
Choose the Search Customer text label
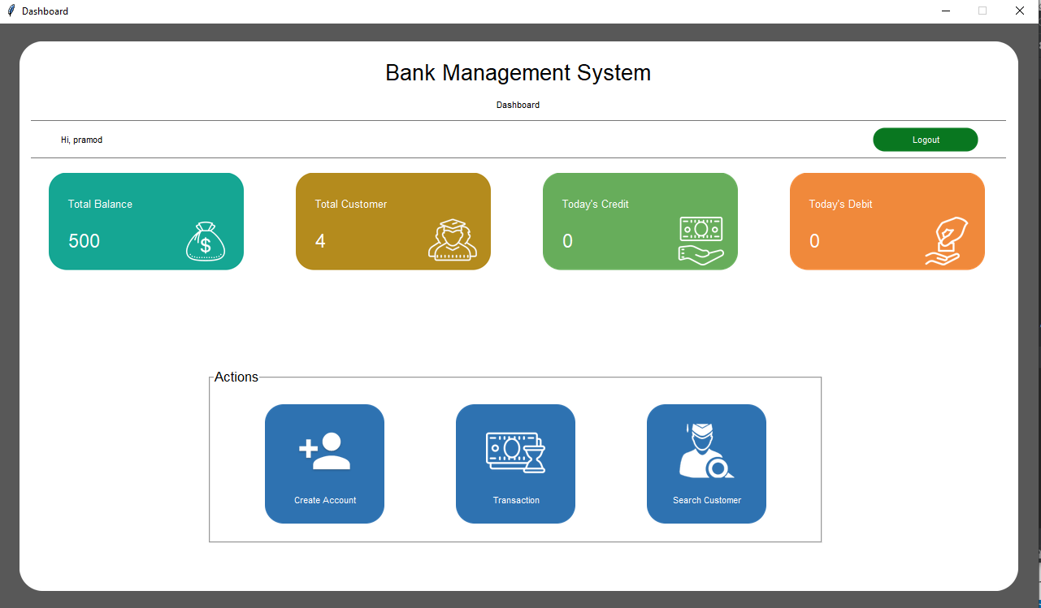[x=706, y=500]
